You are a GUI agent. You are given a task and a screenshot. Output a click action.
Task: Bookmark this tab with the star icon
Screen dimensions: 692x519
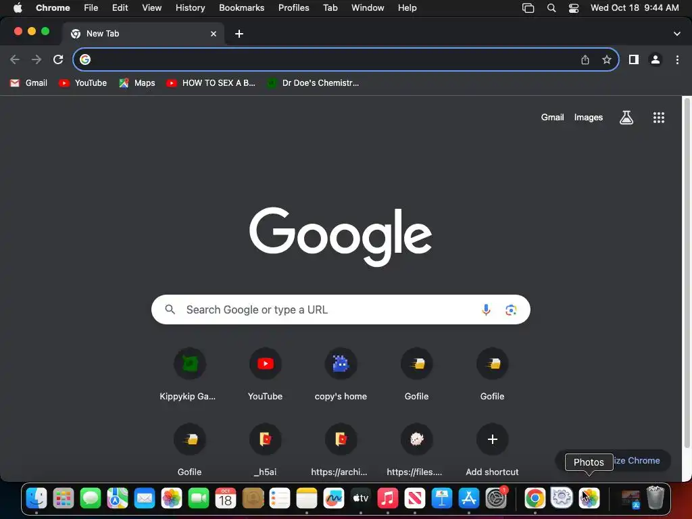pyautogui.click(x=607, y=59)
